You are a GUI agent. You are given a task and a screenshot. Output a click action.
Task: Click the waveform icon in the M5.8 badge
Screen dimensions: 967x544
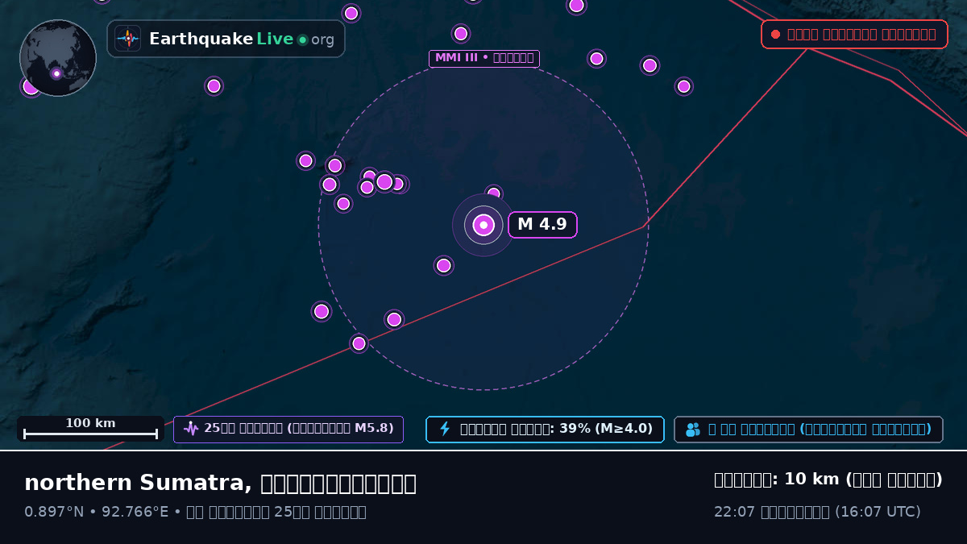coord(191,429)
